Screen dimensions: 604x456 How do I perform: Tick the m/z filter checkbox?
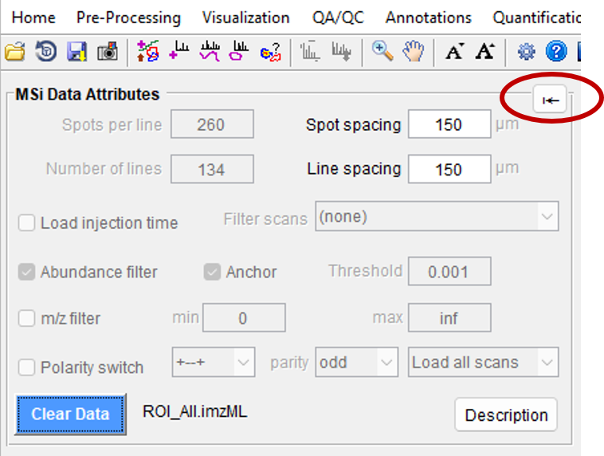[x=26, y=318]
